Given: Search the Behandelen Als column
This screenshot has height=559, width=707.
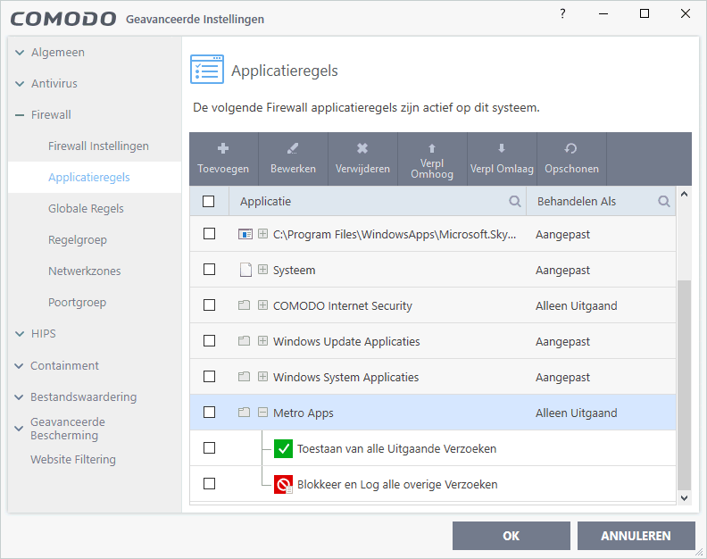Looking at the screenshot, I should [664, 201].
